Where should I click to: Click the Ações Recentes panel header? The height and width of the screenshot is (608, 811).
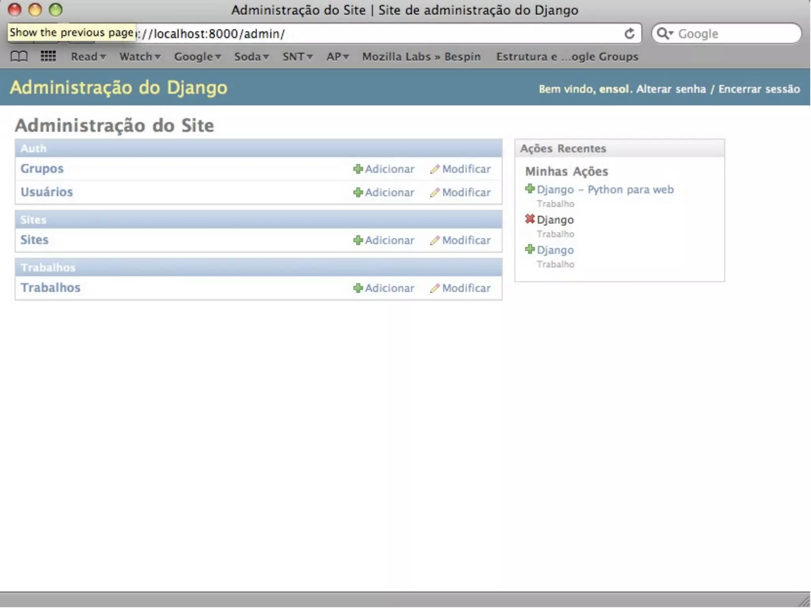point(620,148)
